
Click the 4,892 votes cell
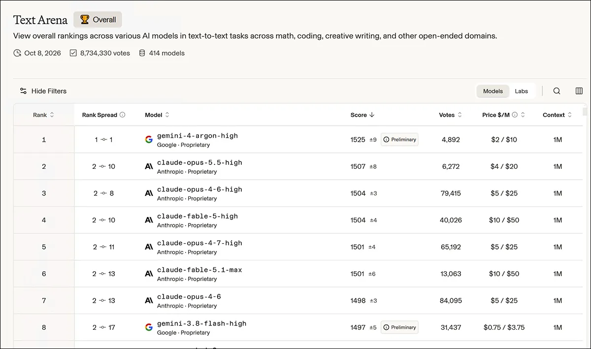pos(451,140)
